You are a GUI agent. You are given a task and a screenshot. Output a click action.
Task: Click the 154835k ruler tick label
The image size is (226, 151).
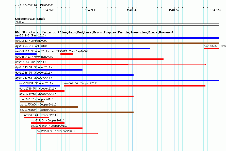(174, 10)
